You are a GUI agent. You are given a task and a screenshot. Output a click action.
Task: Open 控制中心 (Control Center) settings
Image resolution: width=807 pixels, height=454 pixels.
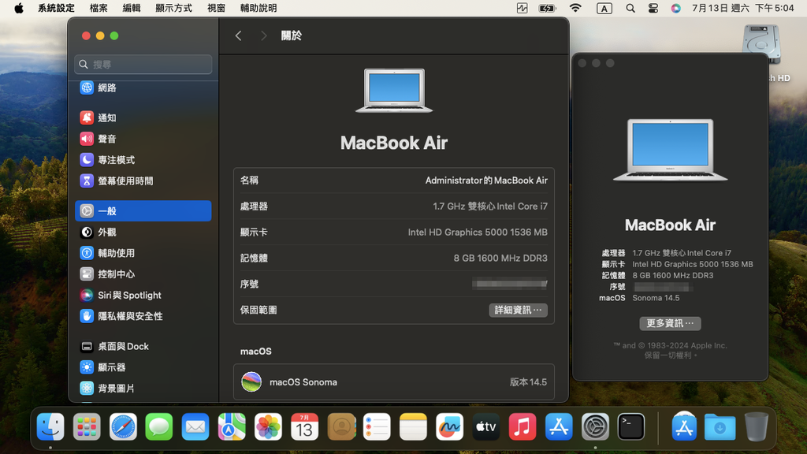[143, 274]
